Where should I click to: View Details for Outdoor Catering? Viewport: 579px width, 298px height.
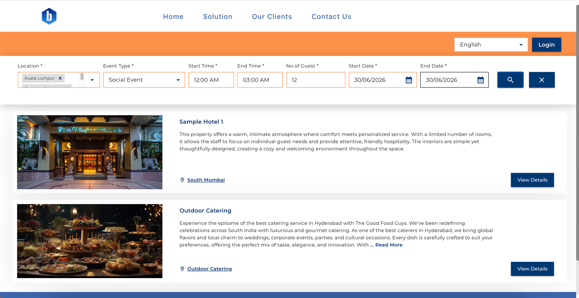click(x=532, y=269)
